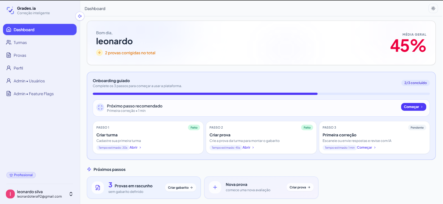Click the Tempo estimado: 30s chip
443x204 pixels.
[113, 148]
